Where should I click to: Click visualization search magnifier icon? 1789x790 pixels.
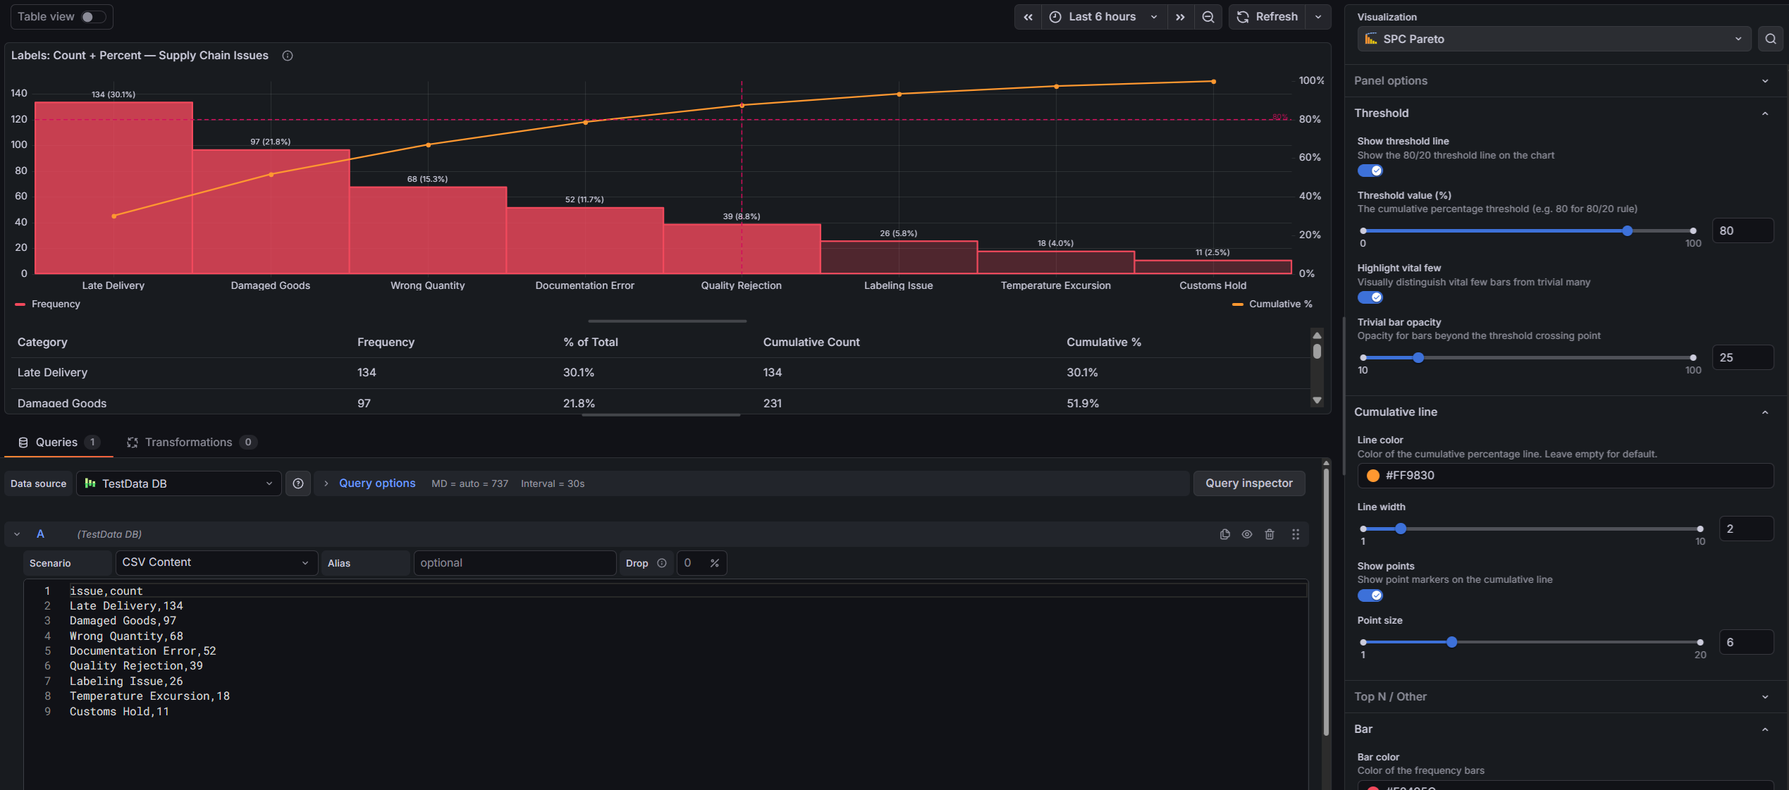coord(1770,39)
